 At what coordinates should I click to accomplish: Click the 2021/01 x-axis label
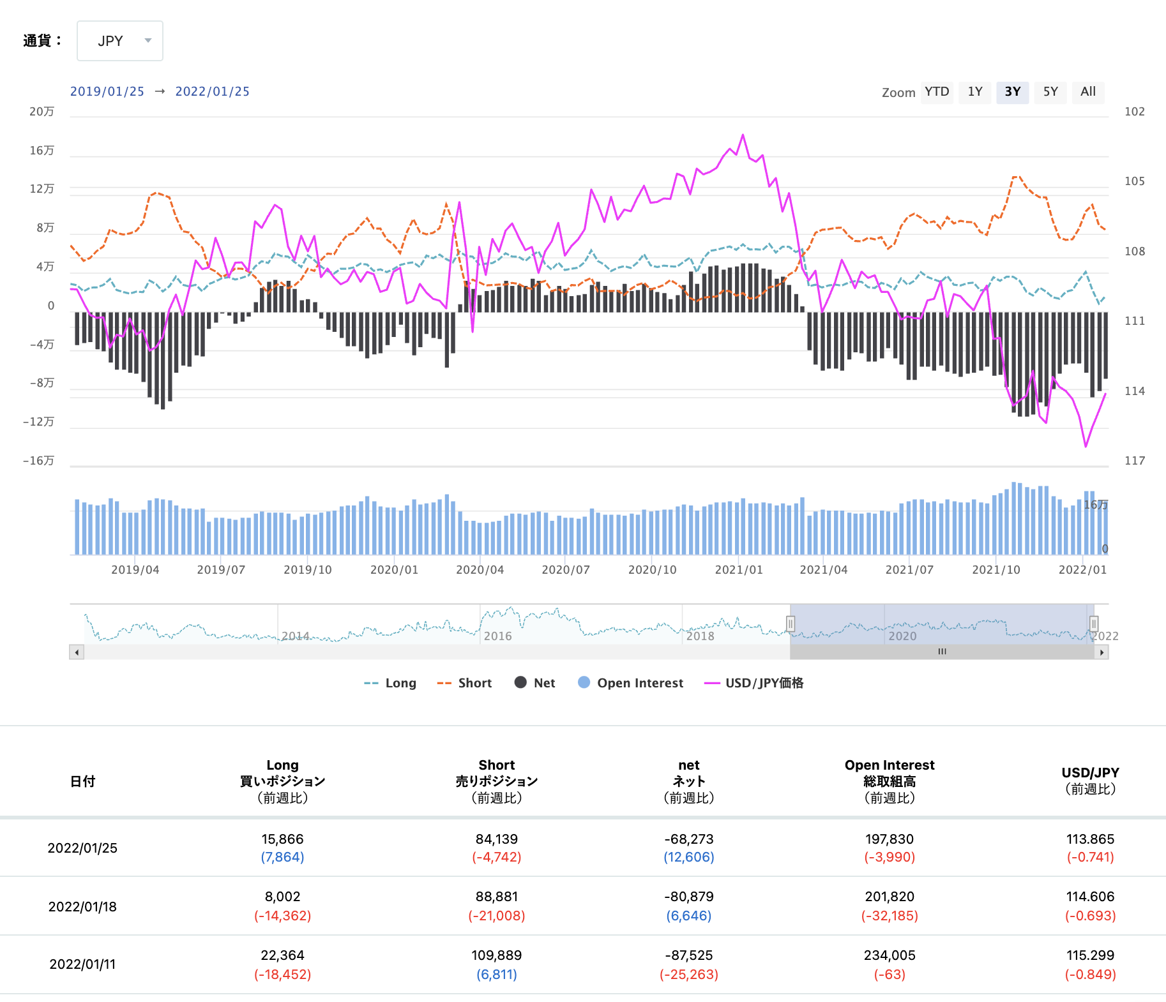pyautogui.click(x=739, y=570)
